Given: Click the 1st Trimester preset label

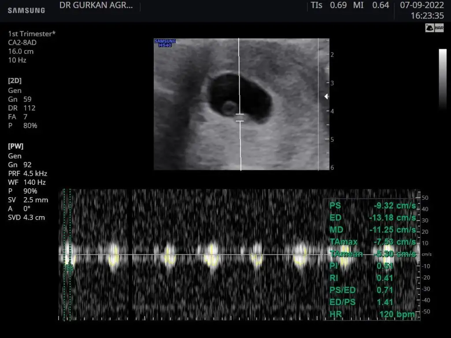Looking at the screenshot, I should tap(32, 34).
